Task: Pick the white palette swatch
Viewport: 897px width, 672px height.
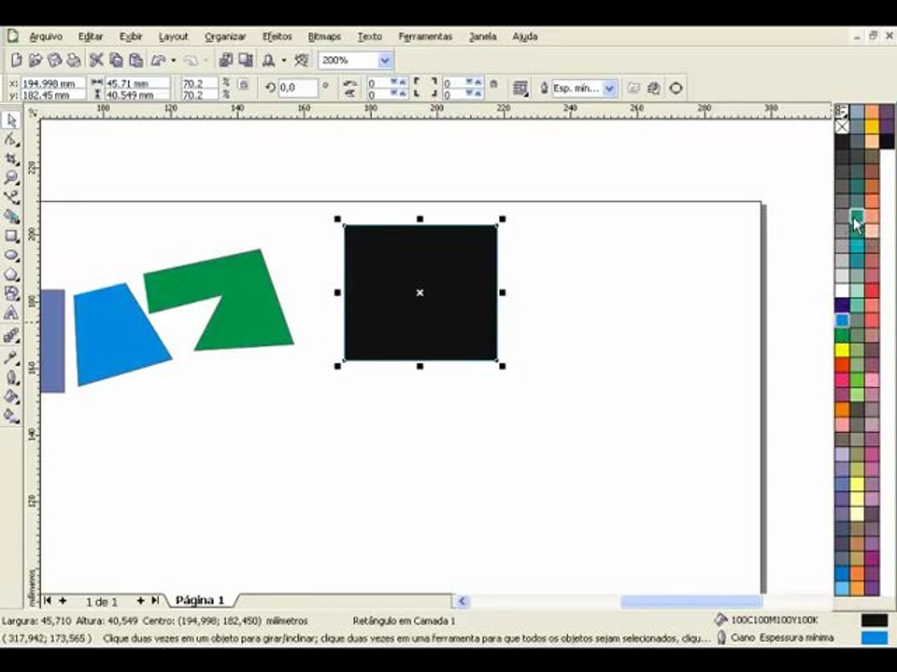Action: (842, 290)
